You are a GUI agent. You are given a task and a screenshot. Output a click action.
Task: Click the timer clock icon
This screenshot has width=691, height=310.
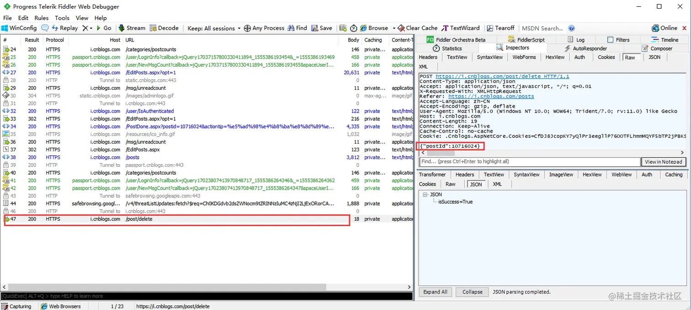(x=353, y=28)
